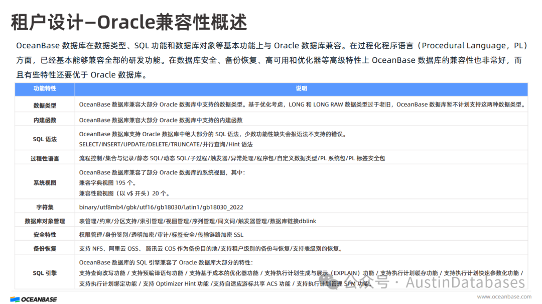Screen dimensions: 542x304
Task: Click the line "SELECT/INSERT/UPDATE/DELETE/TRUNCATE/并行查询/Hint 语法"
Action: pos(166,144)
